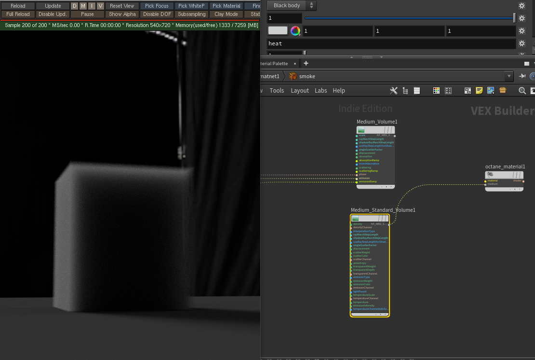The height and width of the screenshot is (360, 535).
Task: Click the gear icon next to heat field
Action: [x=522, y=43]
